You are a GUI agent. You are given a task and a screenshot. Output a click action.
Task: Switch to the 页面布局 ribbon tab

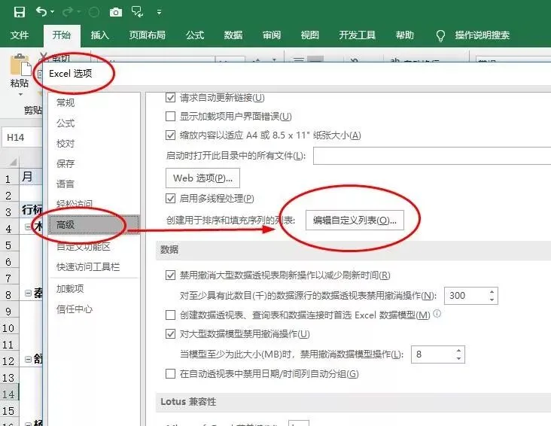point(147,35)
